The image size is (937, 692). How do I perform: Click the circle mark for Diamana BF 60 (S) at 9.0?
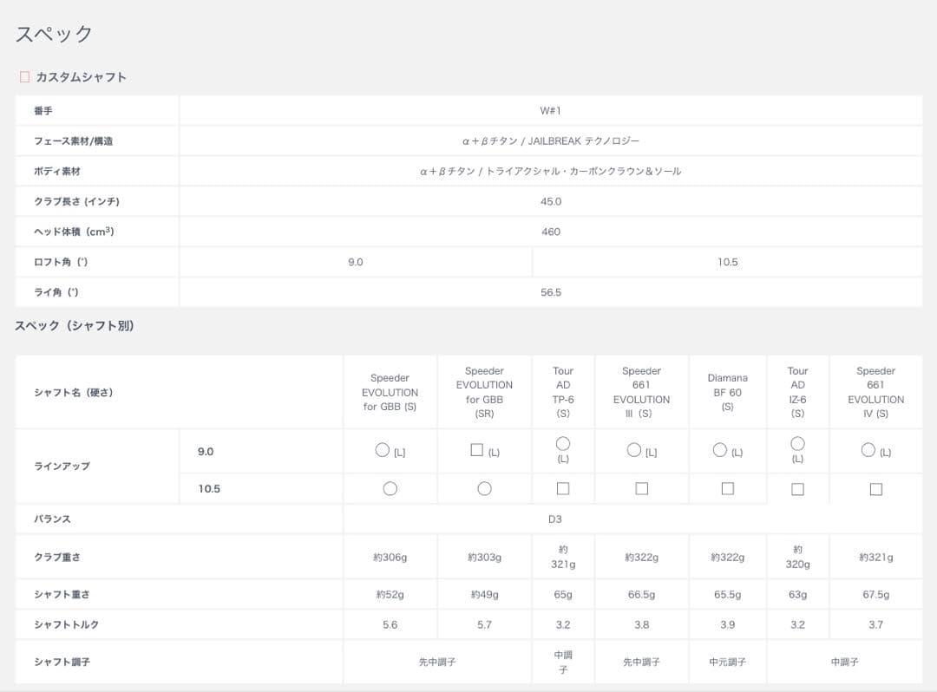tap(719, 449)
